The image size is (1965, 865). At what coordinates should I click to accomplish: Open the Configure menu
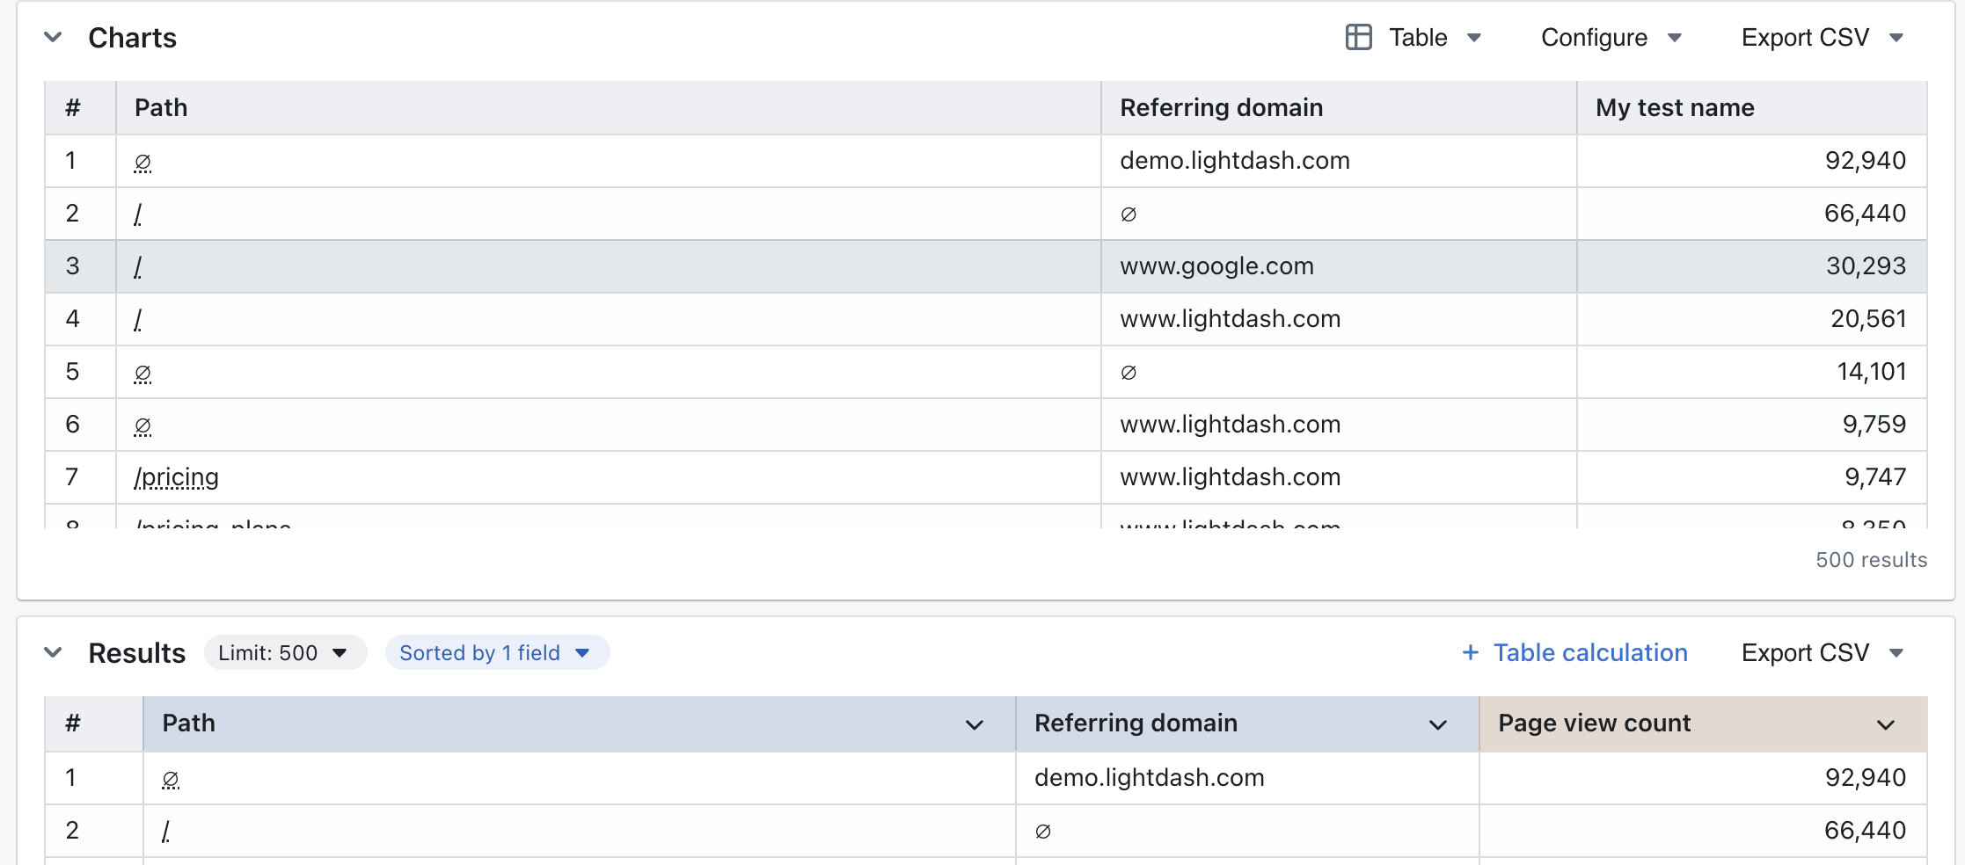[x=1593, y=38]
